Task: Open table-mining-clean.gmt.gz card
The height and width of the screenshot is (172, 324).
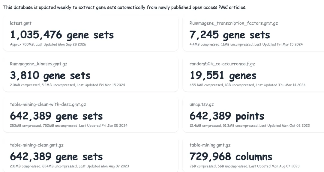Action: click(x=91, y=155)
